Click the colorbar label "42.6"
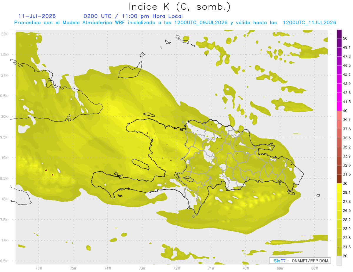Screen dimensions: 353x272 pos(347,93)
